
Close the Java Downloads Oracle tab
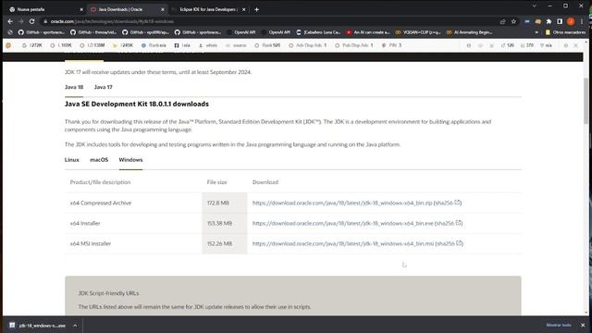(163, 9)
